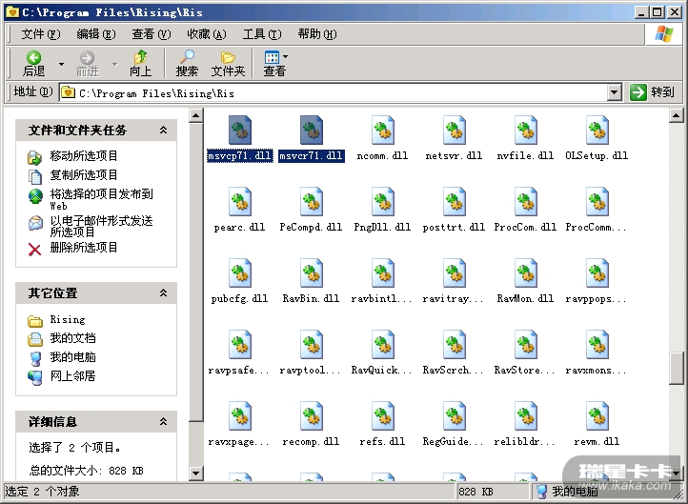Select the revm.dll file icon
Viewport: 688px width, 504px height.
coord(597,415)
